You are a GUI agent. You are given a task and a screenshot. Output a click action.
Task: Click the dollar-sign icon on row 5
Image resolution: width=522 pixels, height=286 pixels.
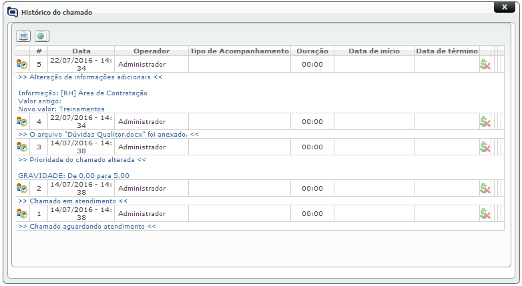tap(485, 65)
